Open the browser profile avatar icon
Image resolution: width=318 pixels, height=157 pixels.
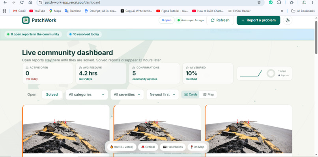(304, 2)
